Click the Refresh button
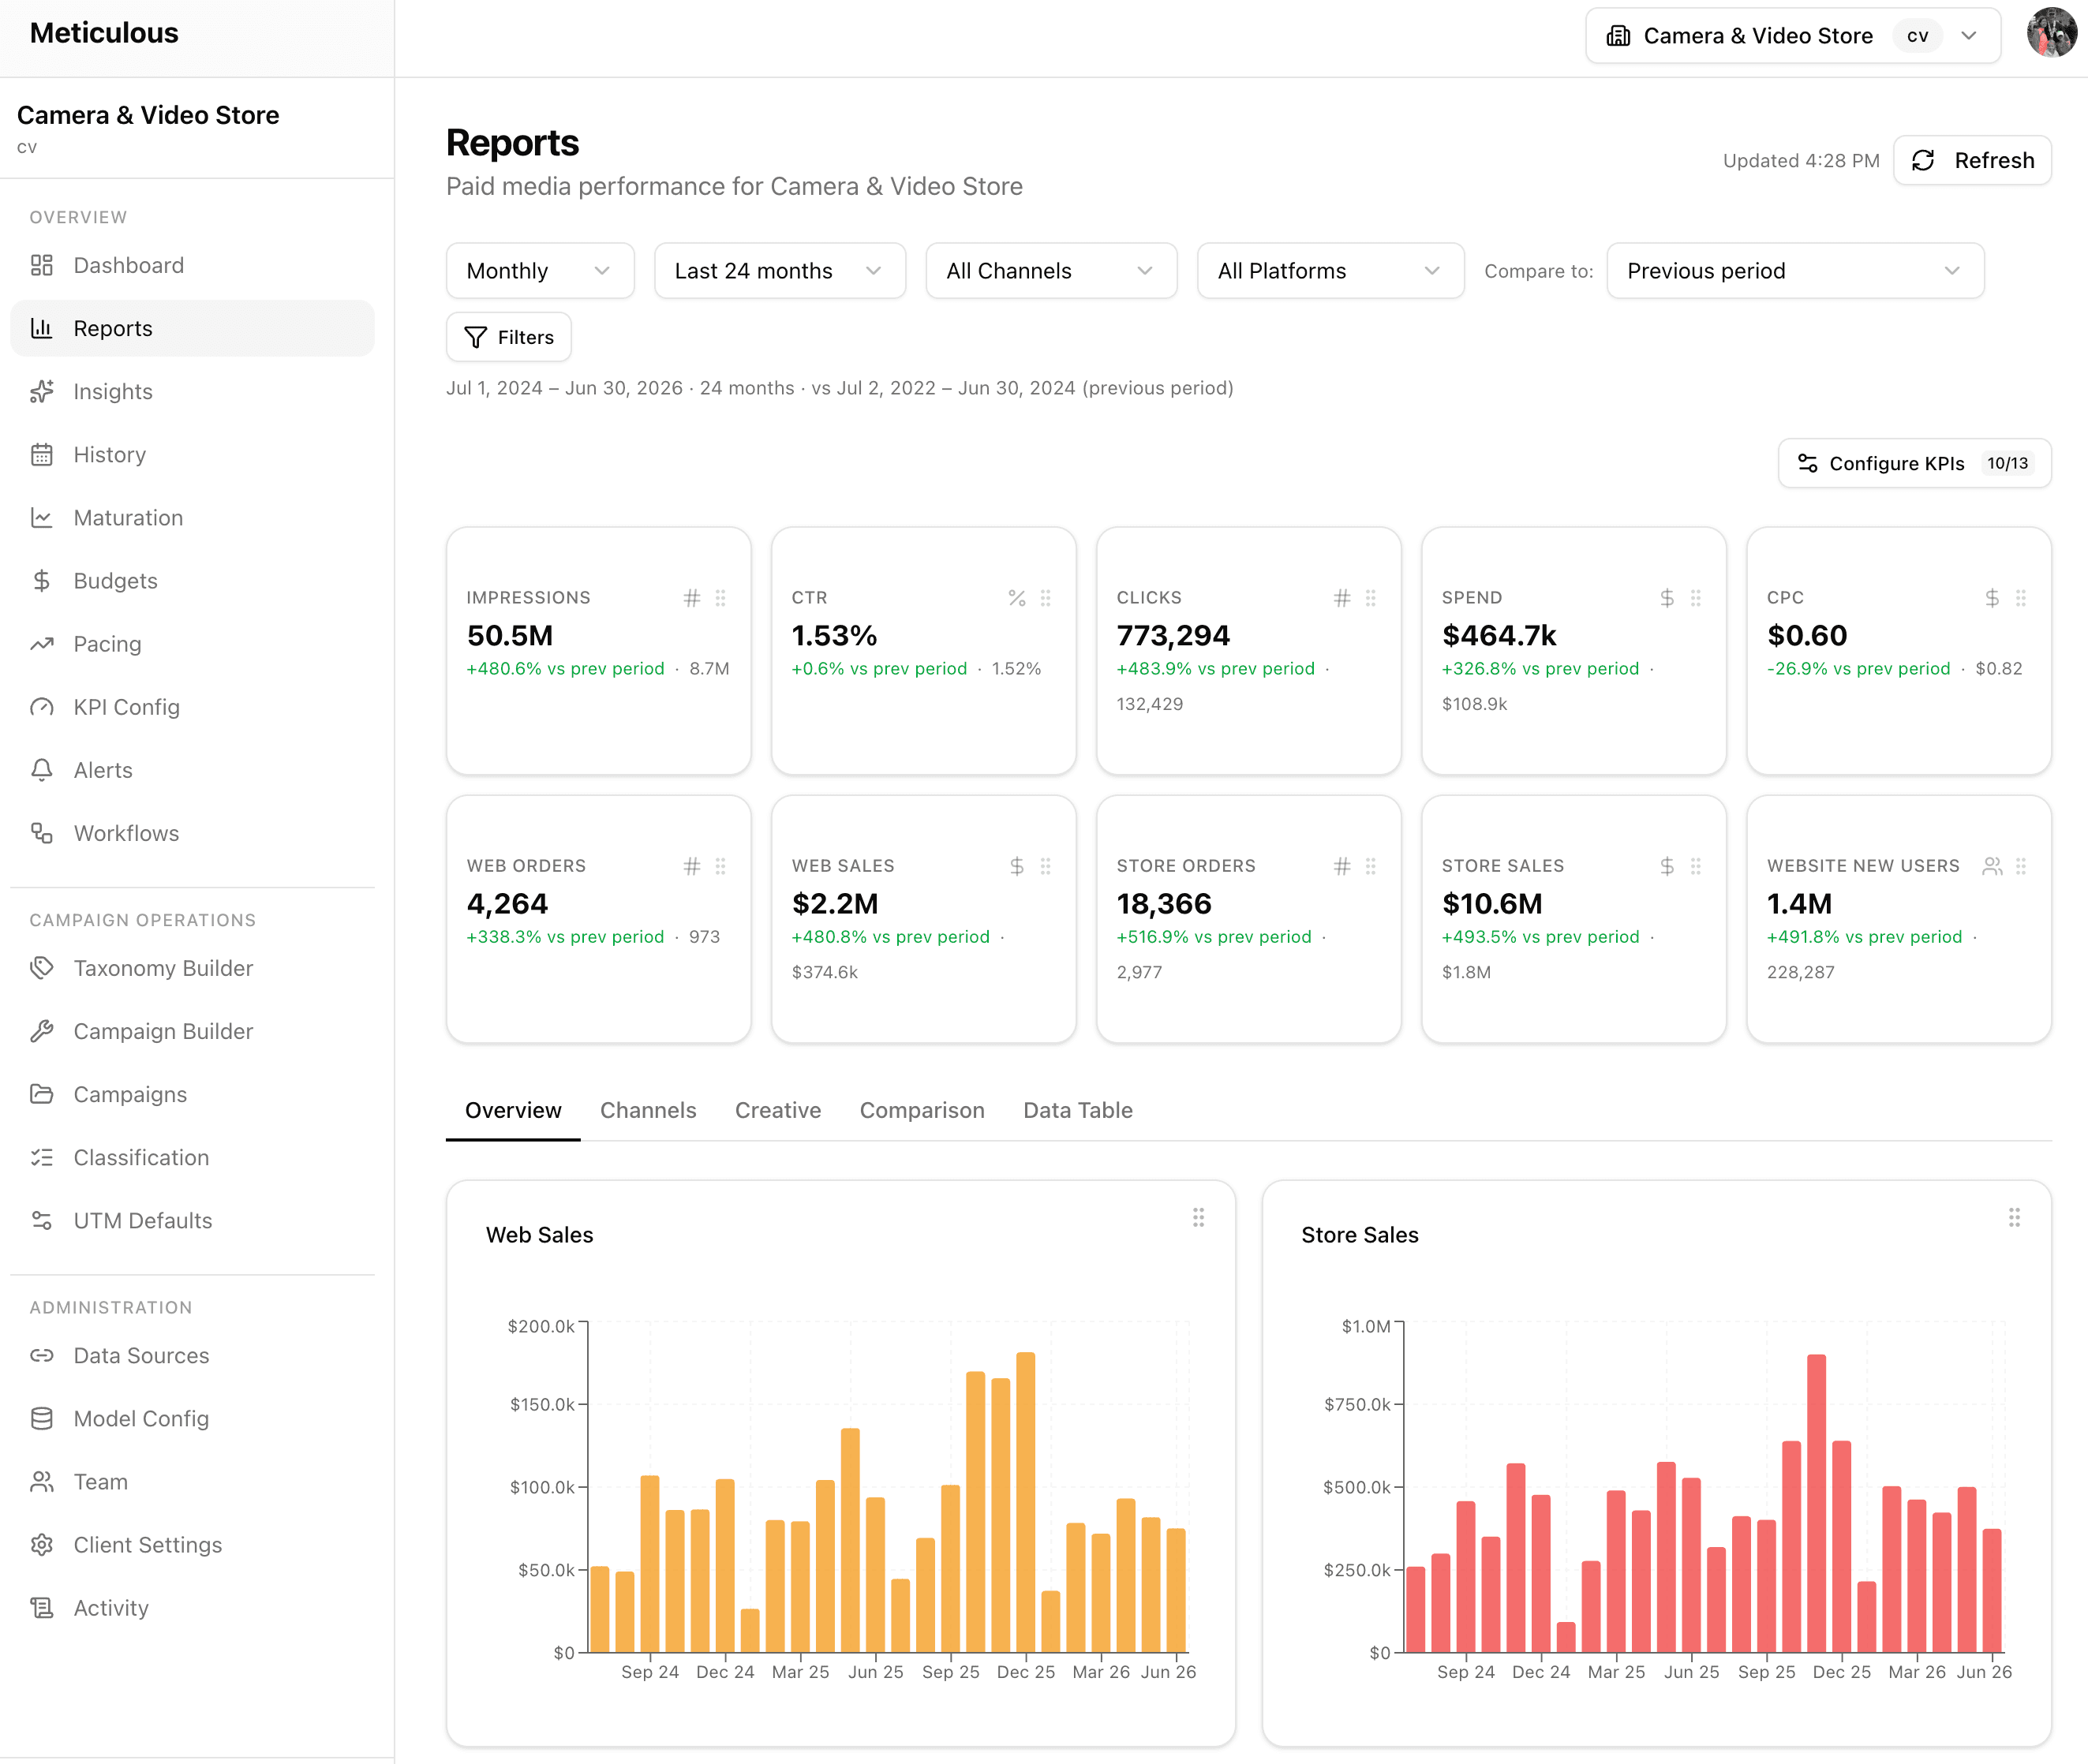 click(1972, 160)
